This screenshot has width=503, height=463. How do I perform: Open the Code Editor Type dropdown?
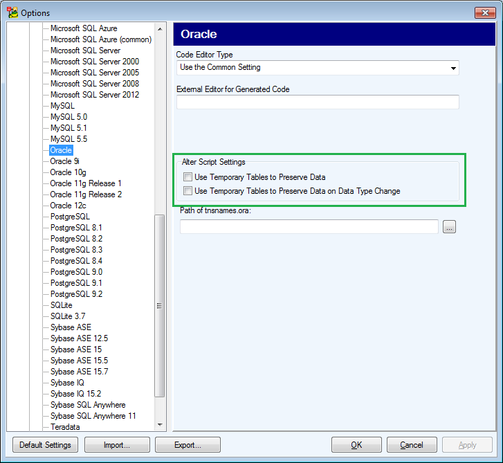[x=318, y=68]
